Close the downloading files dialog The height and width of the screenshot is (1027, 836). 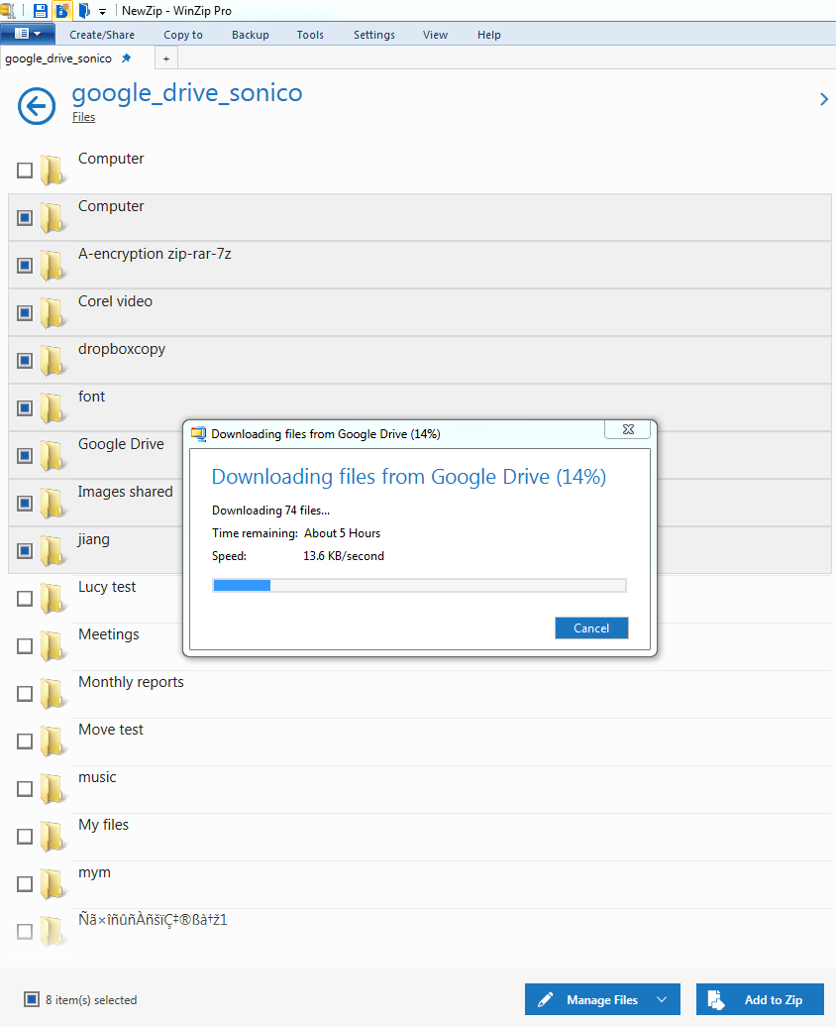(x=628, y=429)
